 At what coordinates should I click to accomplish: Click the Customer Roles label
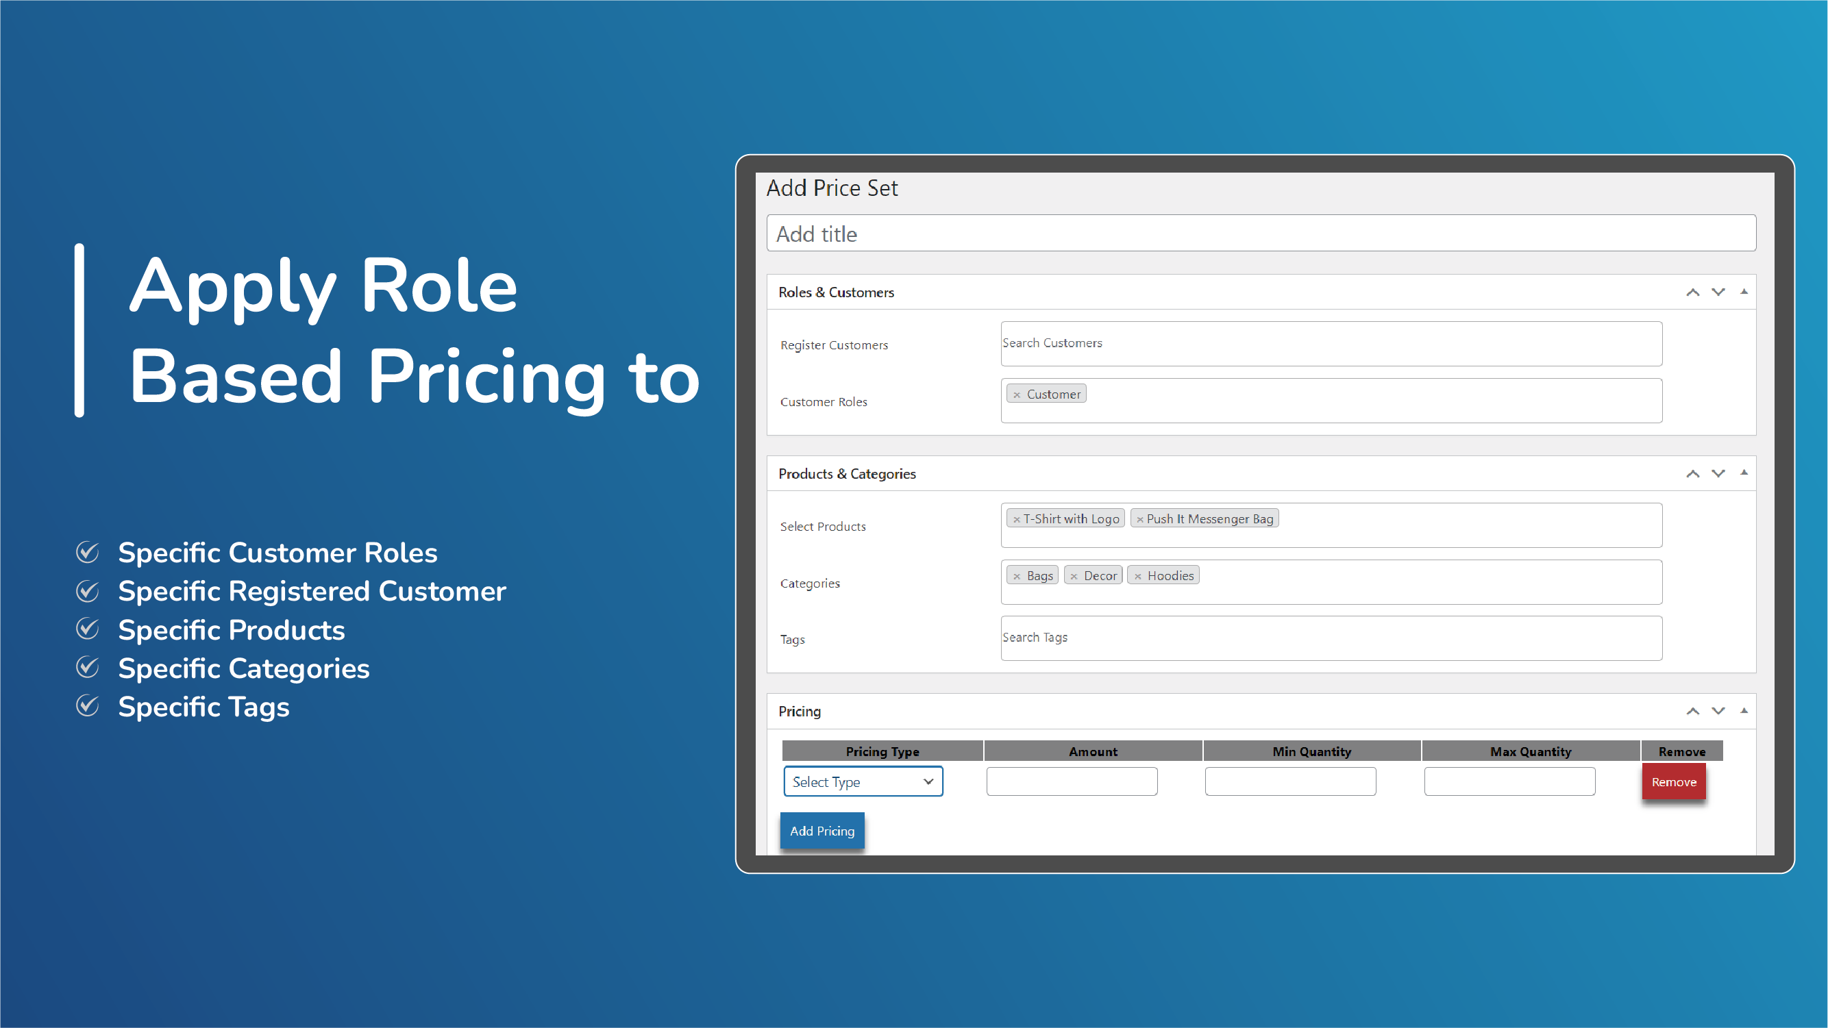coord(823,401)
